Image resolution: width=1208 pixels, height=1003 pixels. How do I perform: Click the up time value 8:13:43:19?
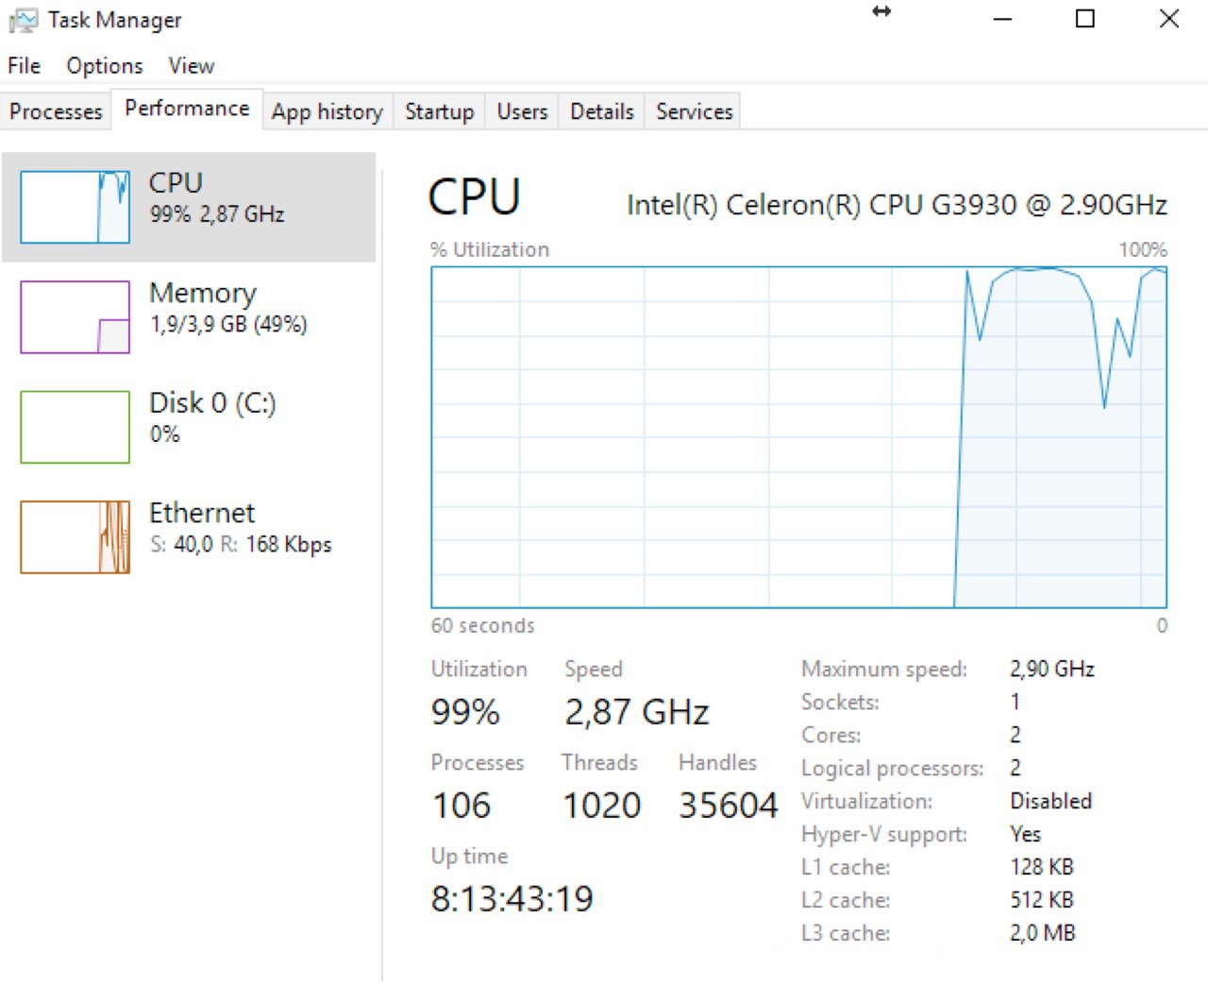[512, 899]
